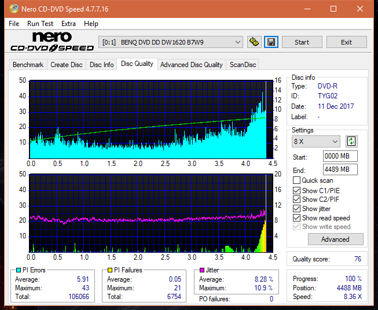Click PI Errors maximum 43
The width and height of the screenshot is (378, 310).
pos(86,288)
